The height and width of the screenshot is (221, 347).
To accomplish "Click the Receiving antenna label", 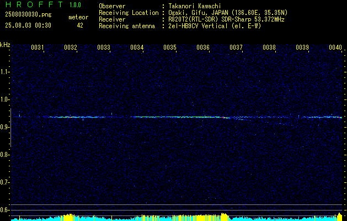I will [127, 26].
